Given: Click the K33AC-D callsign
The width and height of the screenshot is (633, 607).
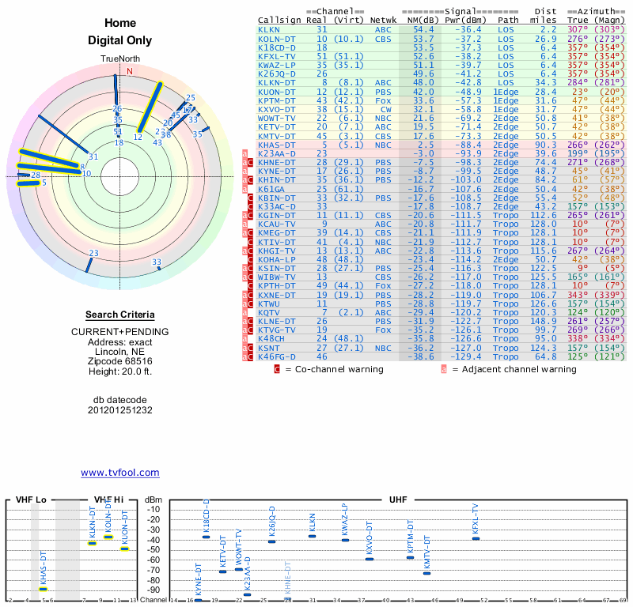Looking at the screenshot, I should pos(277,206).
